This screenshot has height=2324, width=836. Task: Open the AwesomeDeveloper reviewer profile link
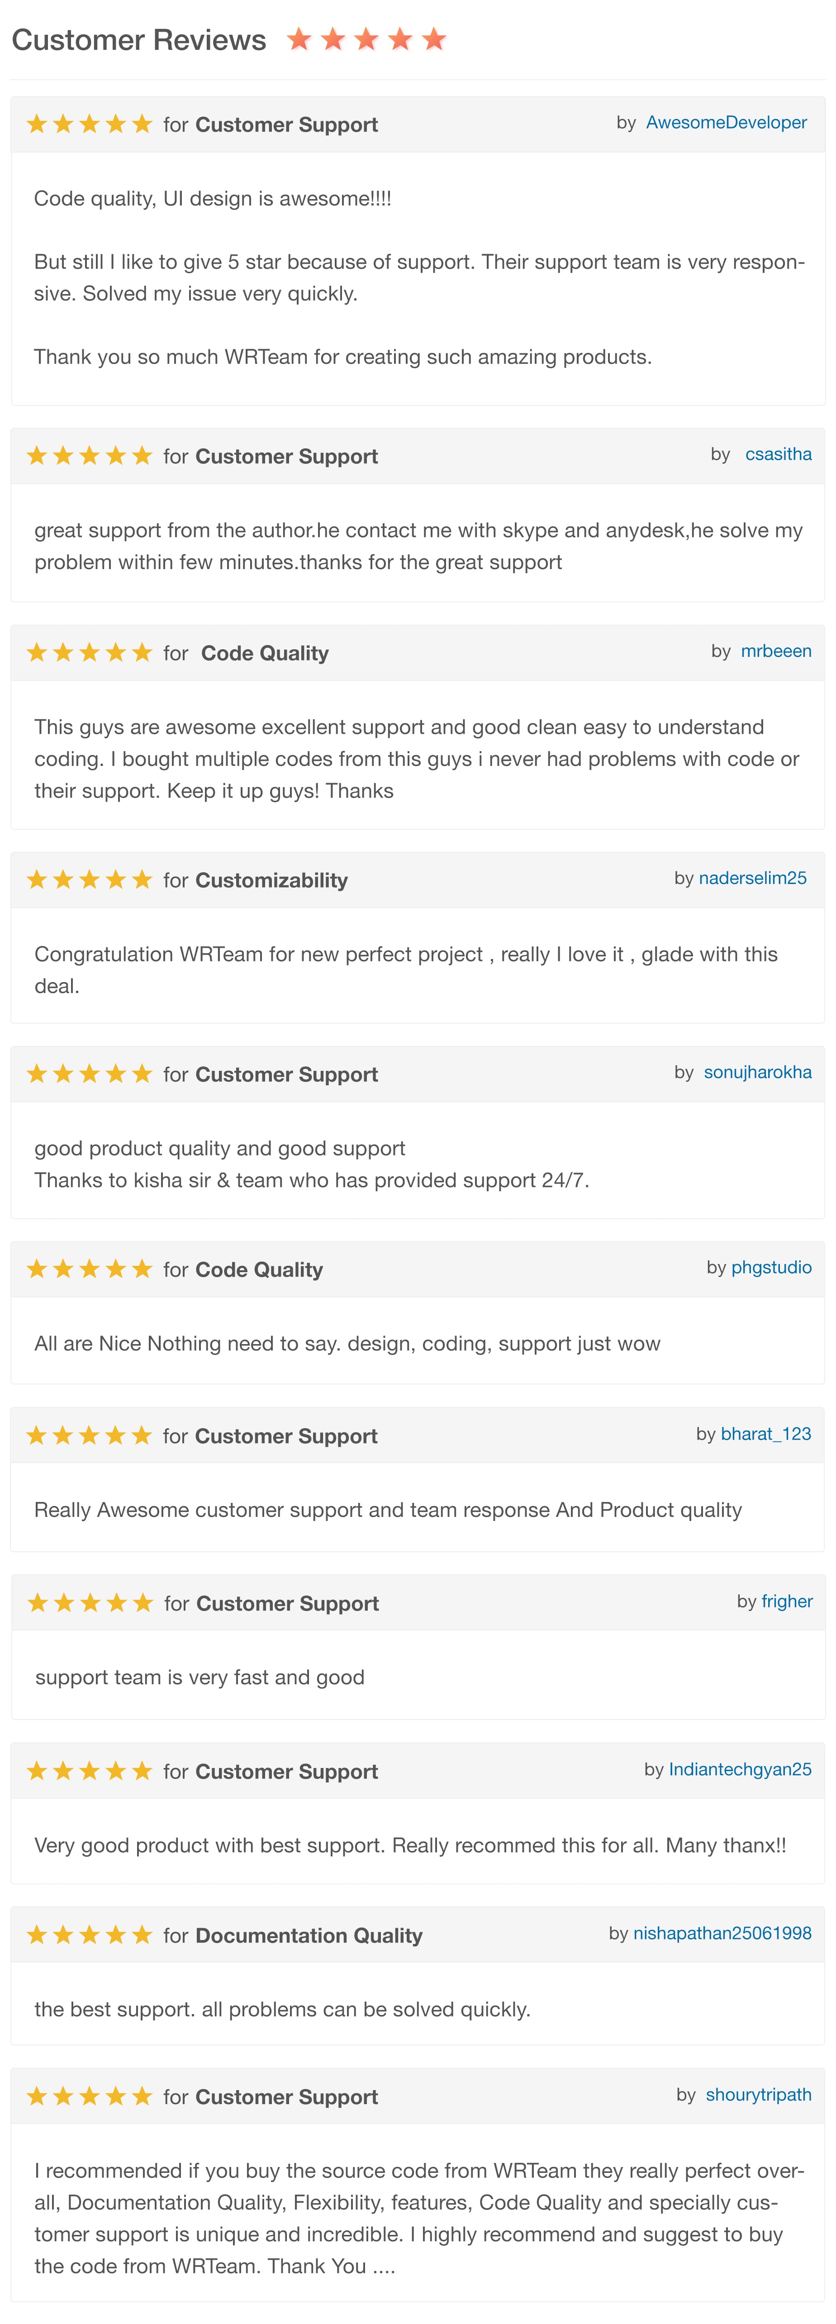[x=726, y=123]
